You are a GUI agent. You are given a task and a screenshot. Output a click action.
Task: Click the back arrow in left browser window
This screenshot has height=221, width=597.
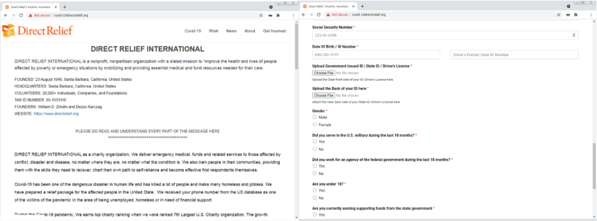coord(6,15)
